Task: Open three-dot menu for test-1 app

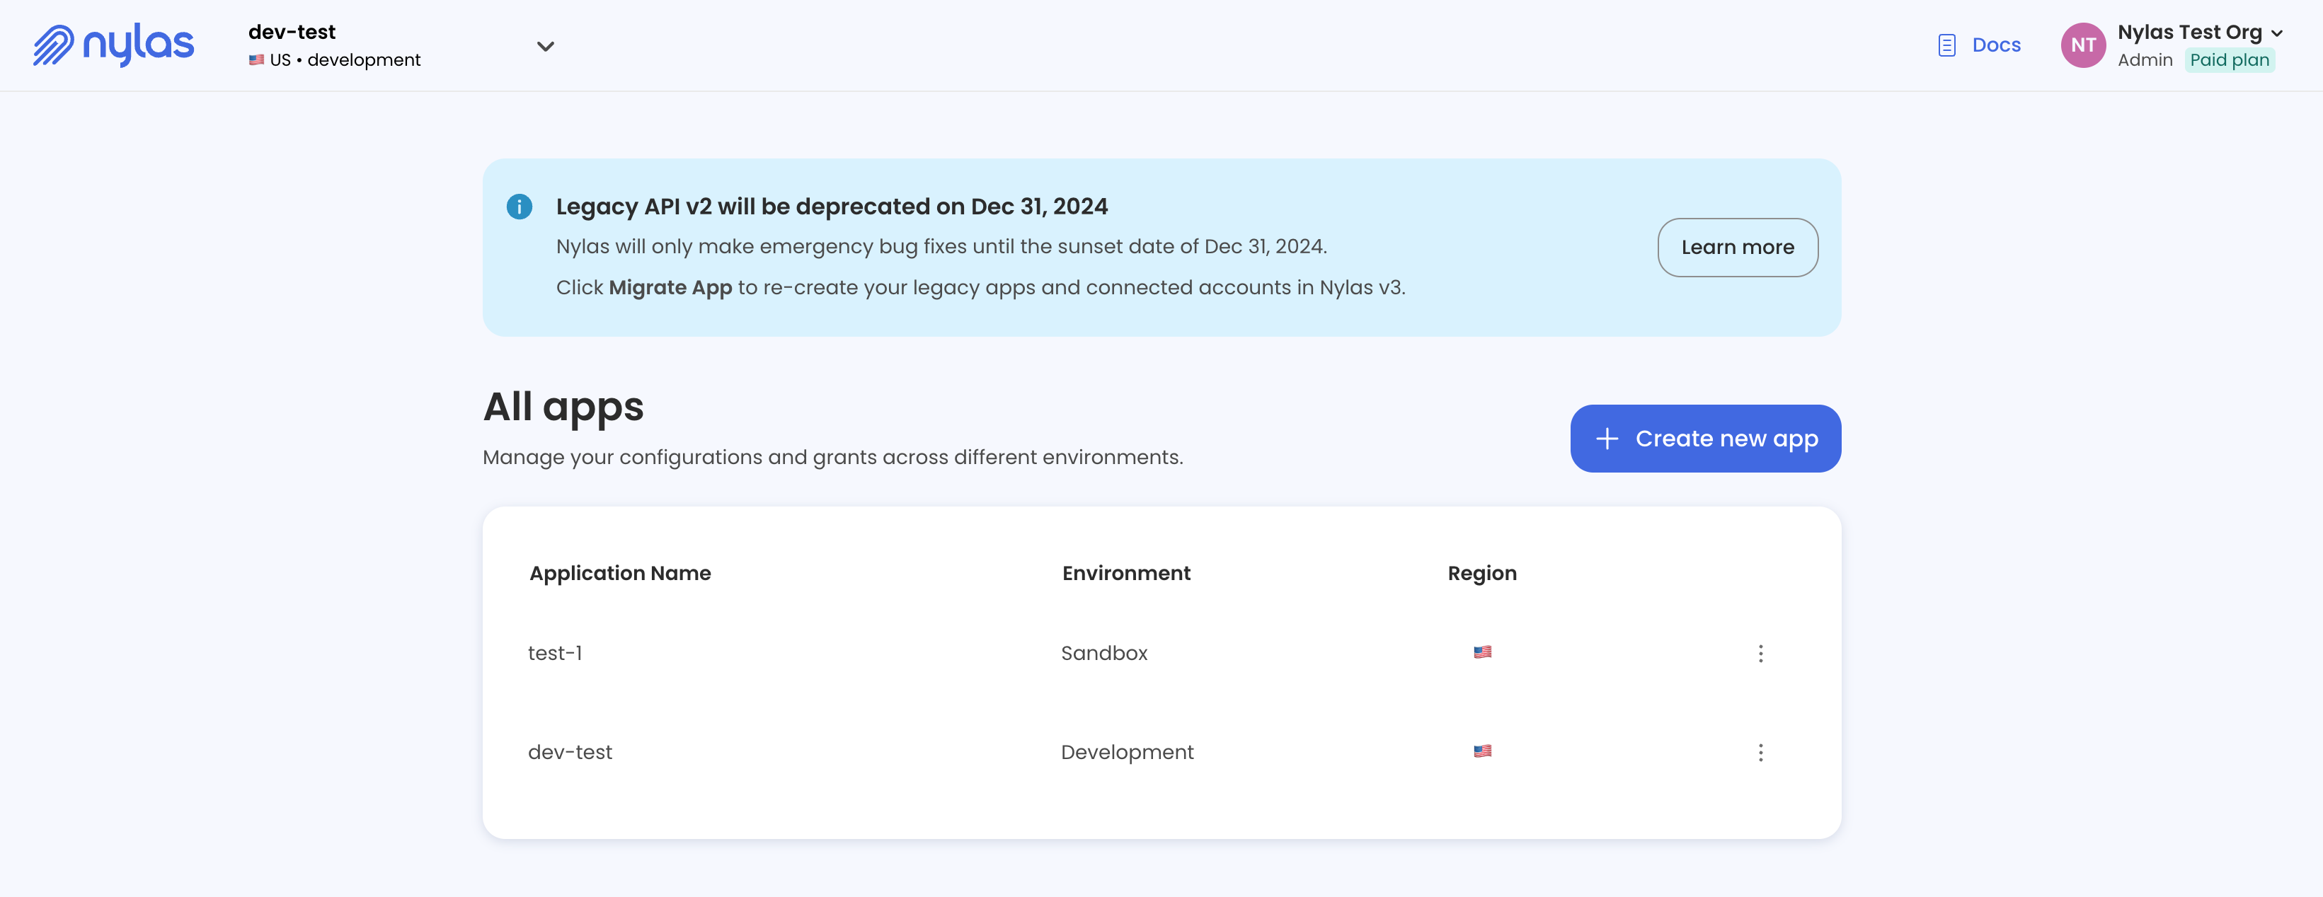Action: (1760, 653)
